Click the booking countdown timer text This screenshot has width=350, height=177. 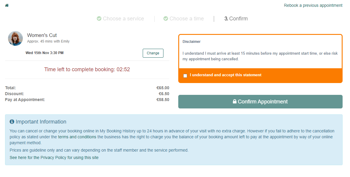(87, 69)
